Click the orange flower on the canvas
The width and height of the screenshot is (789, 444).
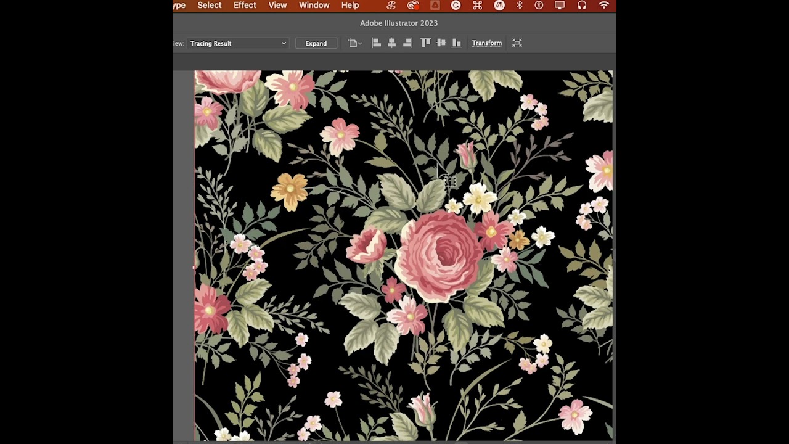coord(290,191)
